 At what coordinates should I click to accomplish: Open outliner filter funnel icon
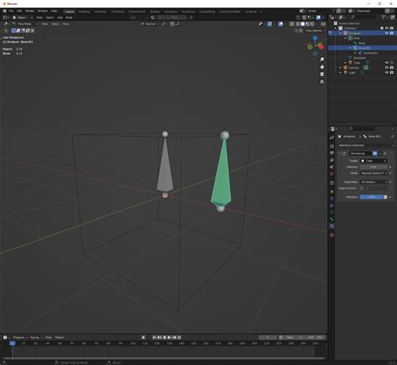tap(384, 18)
